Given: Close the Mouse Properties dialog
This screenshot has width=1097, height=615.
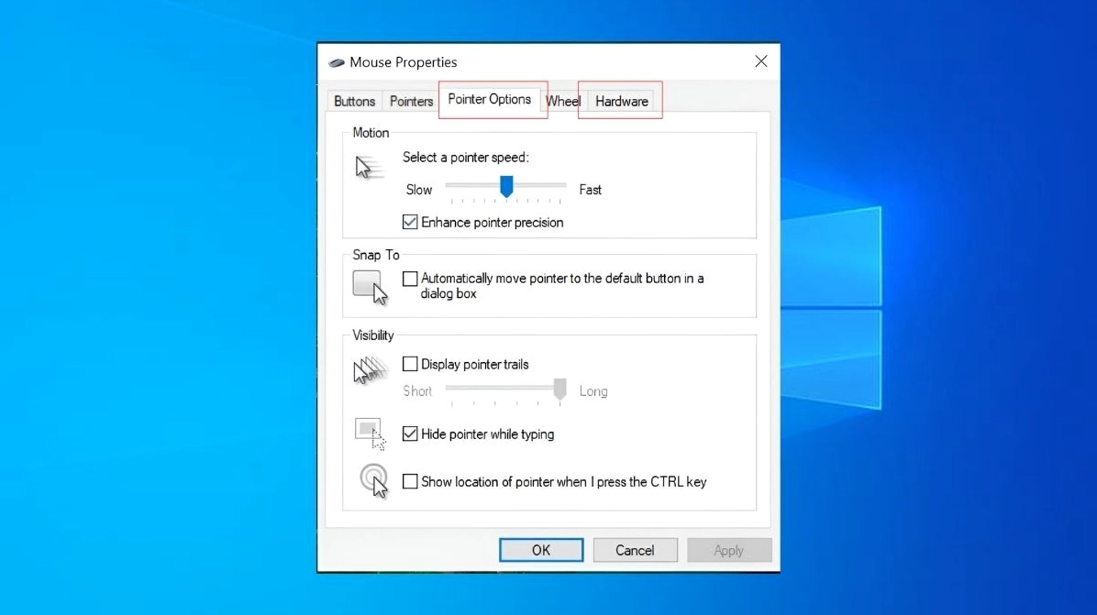Looking at the screenshot, I should [x=760, y=61].
